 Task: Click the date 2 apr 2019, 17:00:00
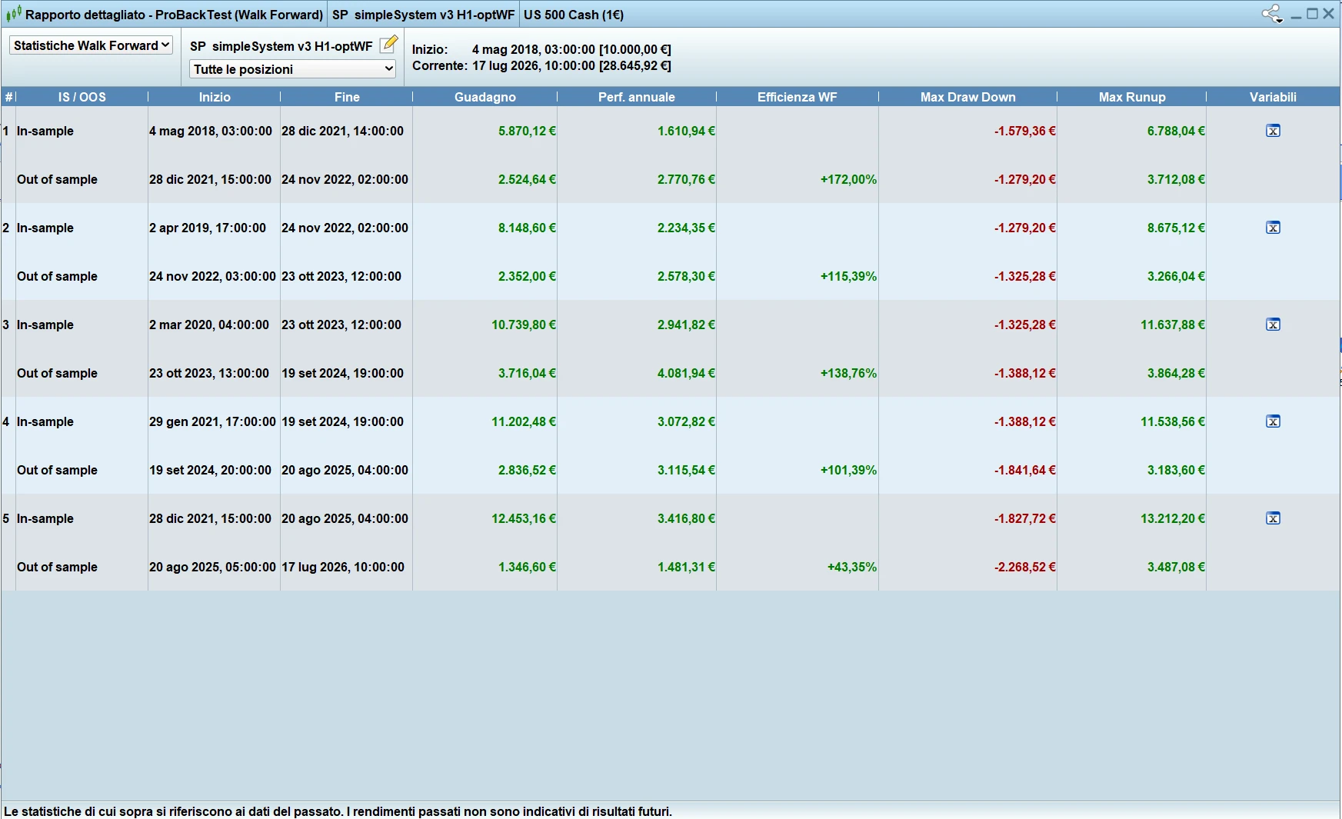point(208,228)
